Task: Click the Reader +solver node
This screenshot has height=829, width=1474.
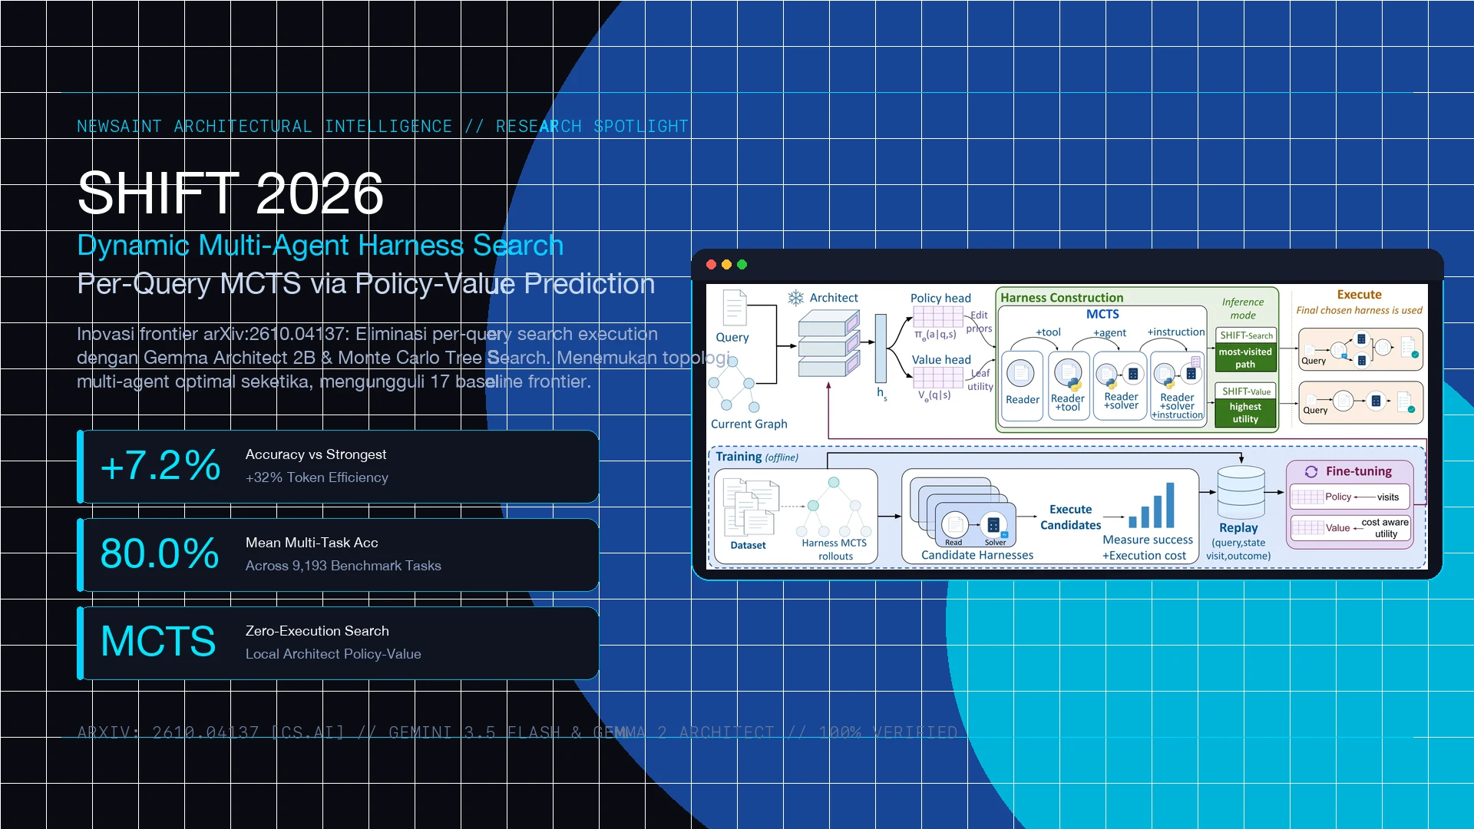Action: tap(1121, 385)
